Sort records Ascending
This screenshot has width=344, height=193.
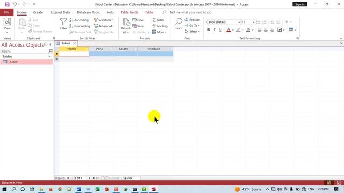pos(79,20)
